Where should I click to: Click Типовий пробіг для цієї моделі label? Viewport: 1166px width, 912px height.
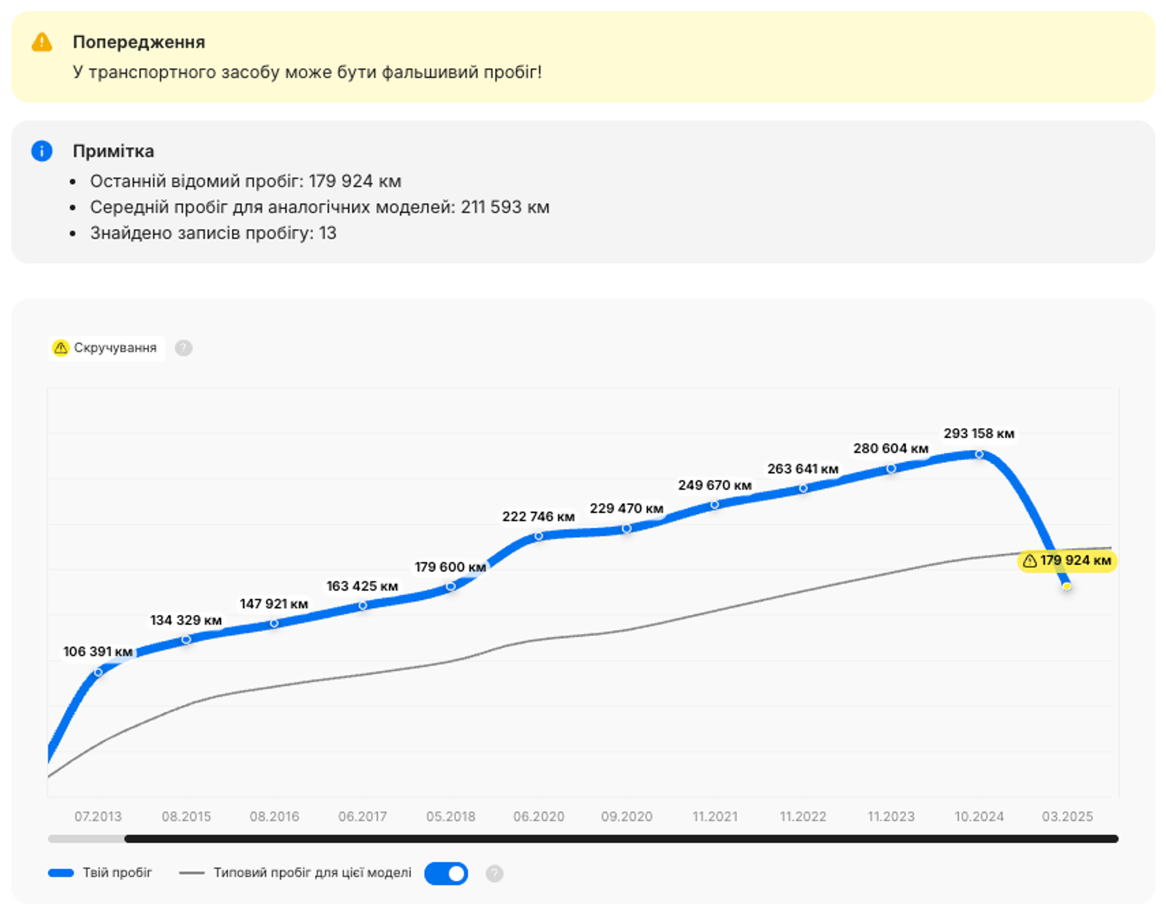point(312,873)
